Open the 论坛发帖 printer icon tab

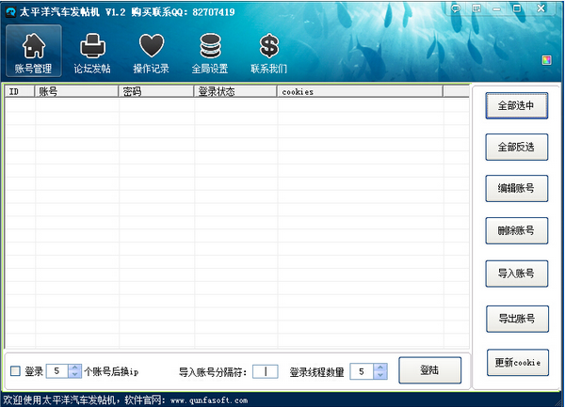(x=92, y=53)
